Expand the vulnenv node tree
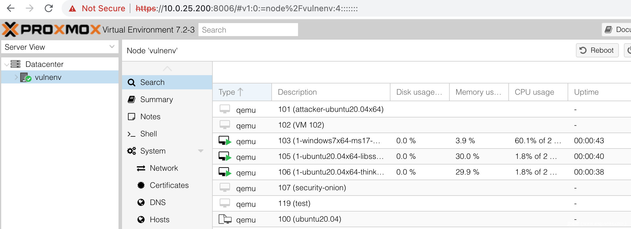Image resolution: width=631 pixels, height=229 pixels. [x=16, y=77]
